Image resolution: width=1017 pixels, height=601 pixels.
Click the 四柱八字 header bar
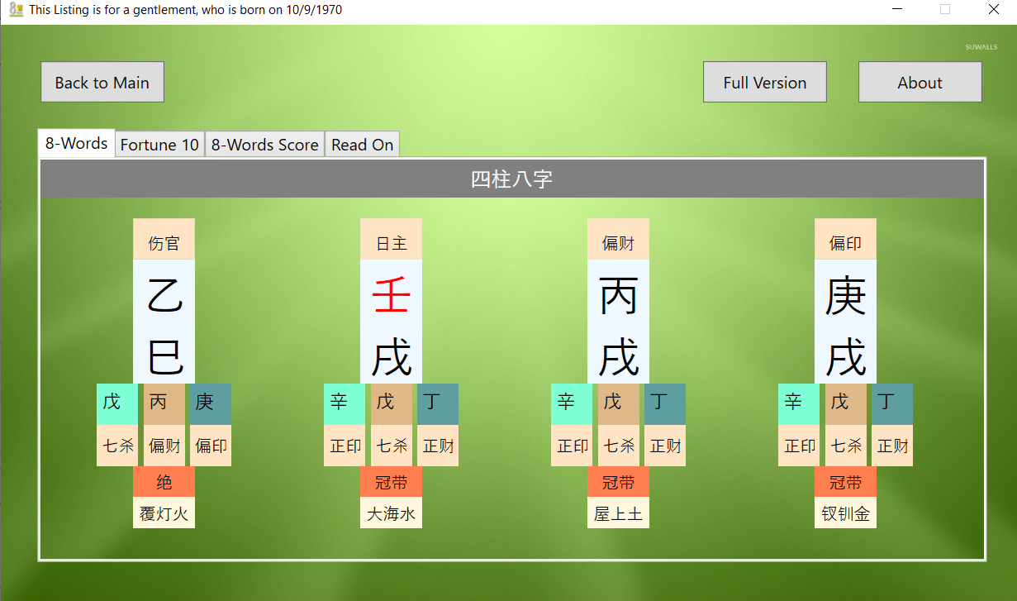[x=512, y=179]
